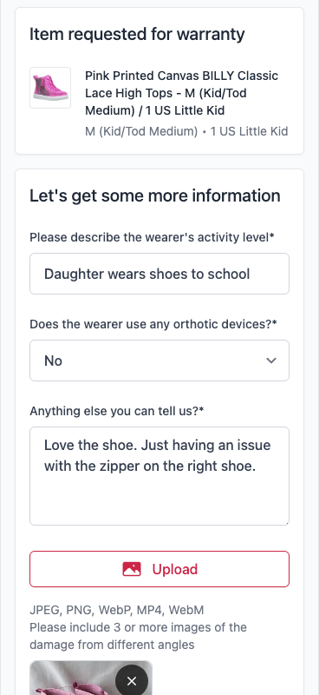Click the image icon inside Upload button
Viewport: 319px width, 695px height.
coord(132,569)
